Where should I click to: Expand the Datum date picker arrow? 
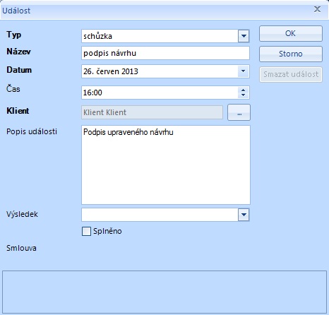click(244, 71)
